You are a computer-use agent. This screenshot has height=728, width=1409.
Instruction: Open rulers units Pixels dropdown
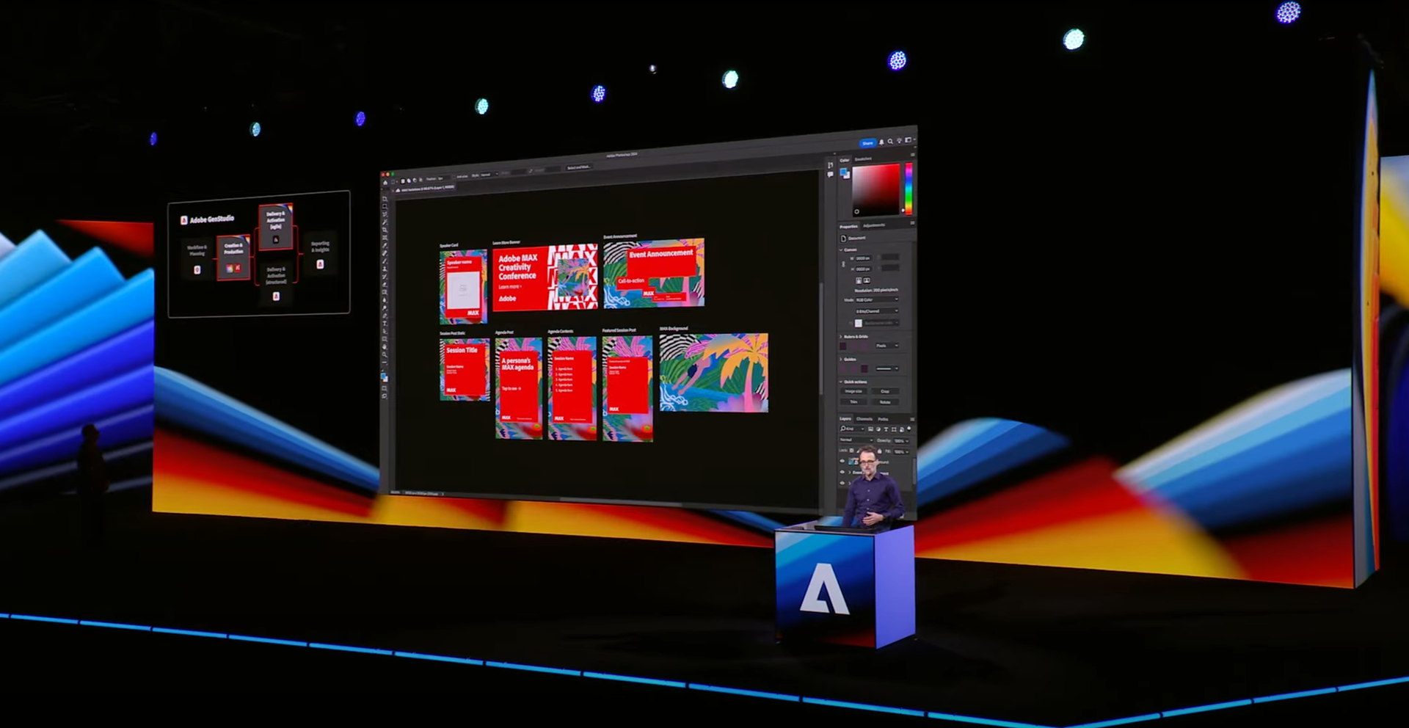click(x=887, y=346)
